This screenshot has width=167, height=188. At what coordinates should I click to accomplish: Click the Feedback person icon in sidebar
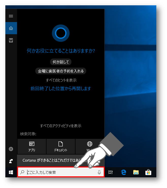pos(11,161)
